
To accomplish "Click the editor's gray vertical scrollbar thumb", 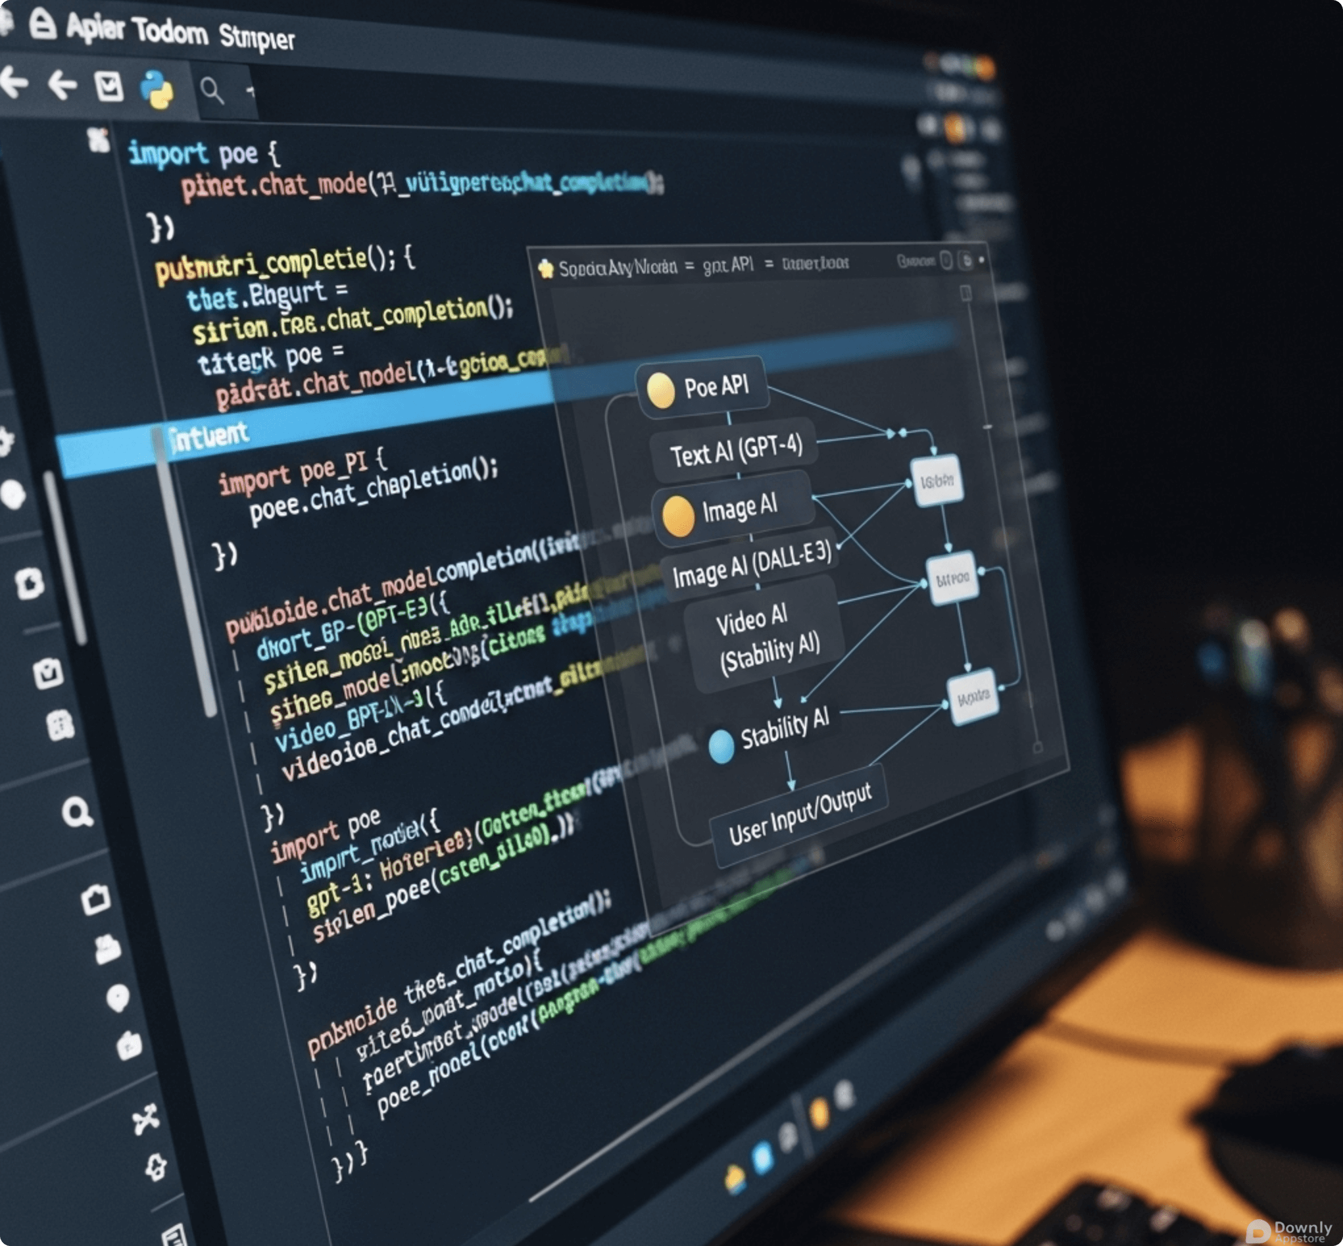I will [185, 573].
